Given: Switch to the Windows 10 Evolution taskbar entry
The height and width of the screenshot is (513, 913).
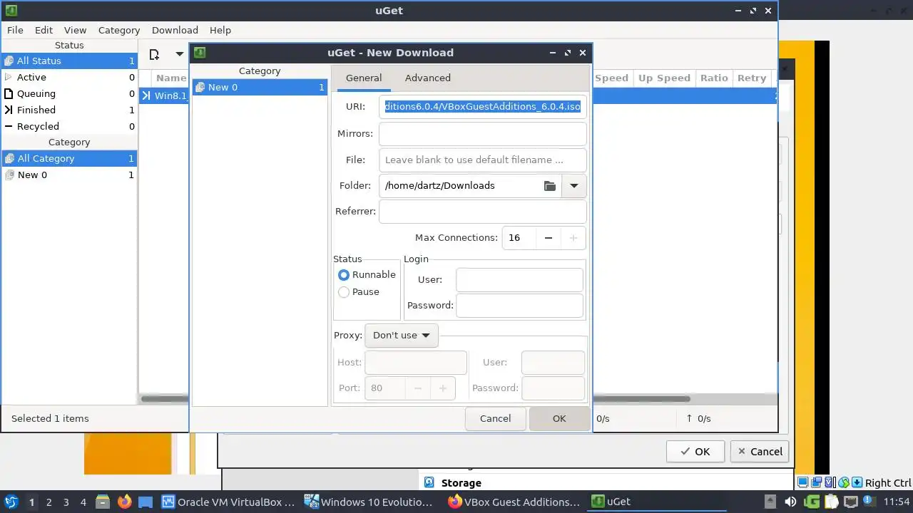Looking at the screenshot, I should coord(369,502).
